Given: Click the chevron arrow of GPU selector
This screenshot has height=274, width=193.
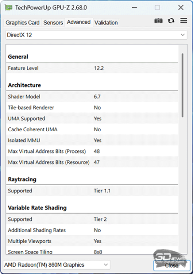Looking at the screenshot, I should coord(106,265).
